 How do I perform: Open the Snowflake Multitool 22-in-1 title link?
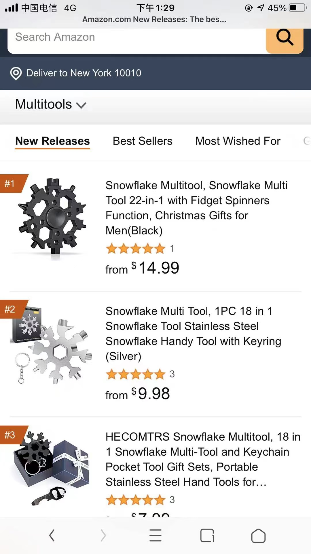(x=196, y=208)
